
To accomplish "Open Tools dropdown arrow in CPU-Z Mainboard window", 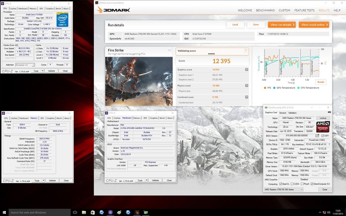I will [x=147, y=180].
